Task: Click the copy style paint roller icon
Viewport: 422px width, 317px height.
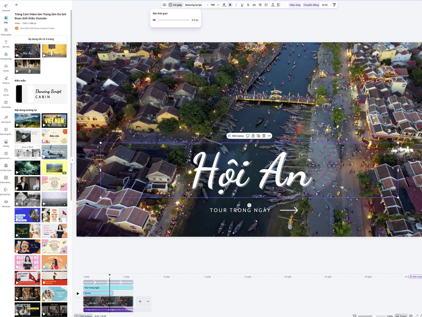Action: [334, 5]
